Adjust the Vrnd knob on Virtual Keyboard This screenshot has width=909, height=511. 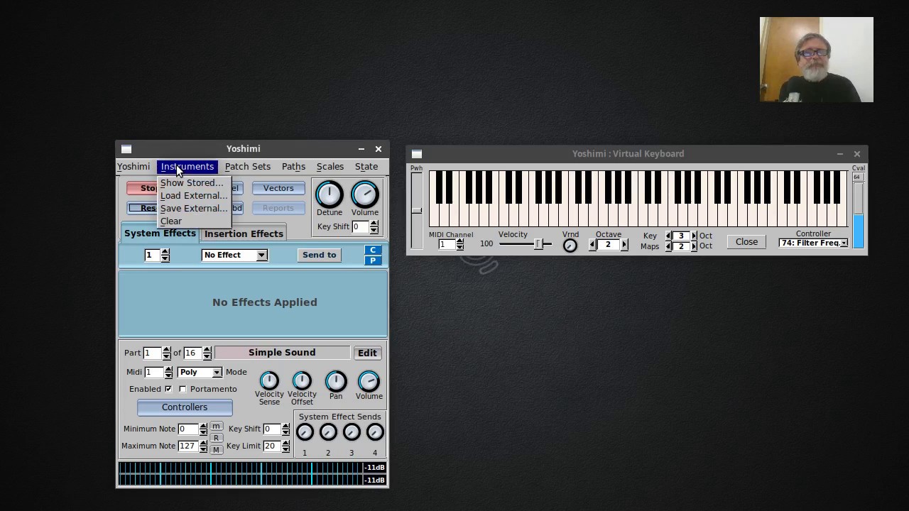click(570, 246)
